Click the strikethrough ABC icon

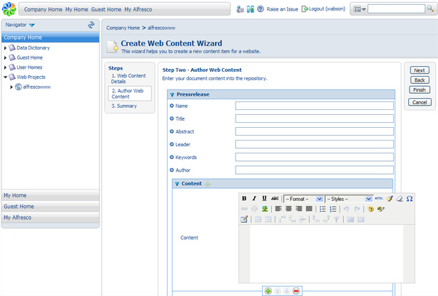click(x=275, y=198)
